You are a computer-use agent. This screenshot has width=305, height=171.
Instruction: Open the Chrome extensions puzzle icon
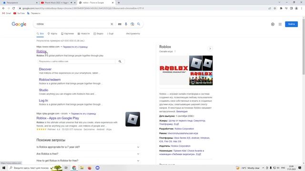(281, 9)
